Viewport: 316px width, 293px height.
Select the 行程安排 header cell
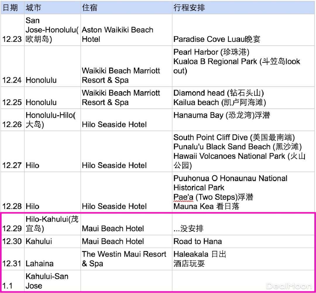(x=243, y=8)
